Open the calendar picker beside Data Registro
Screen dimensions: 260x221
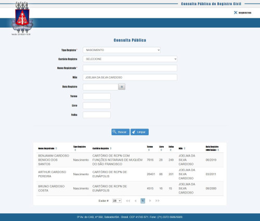tap(122, 87)
